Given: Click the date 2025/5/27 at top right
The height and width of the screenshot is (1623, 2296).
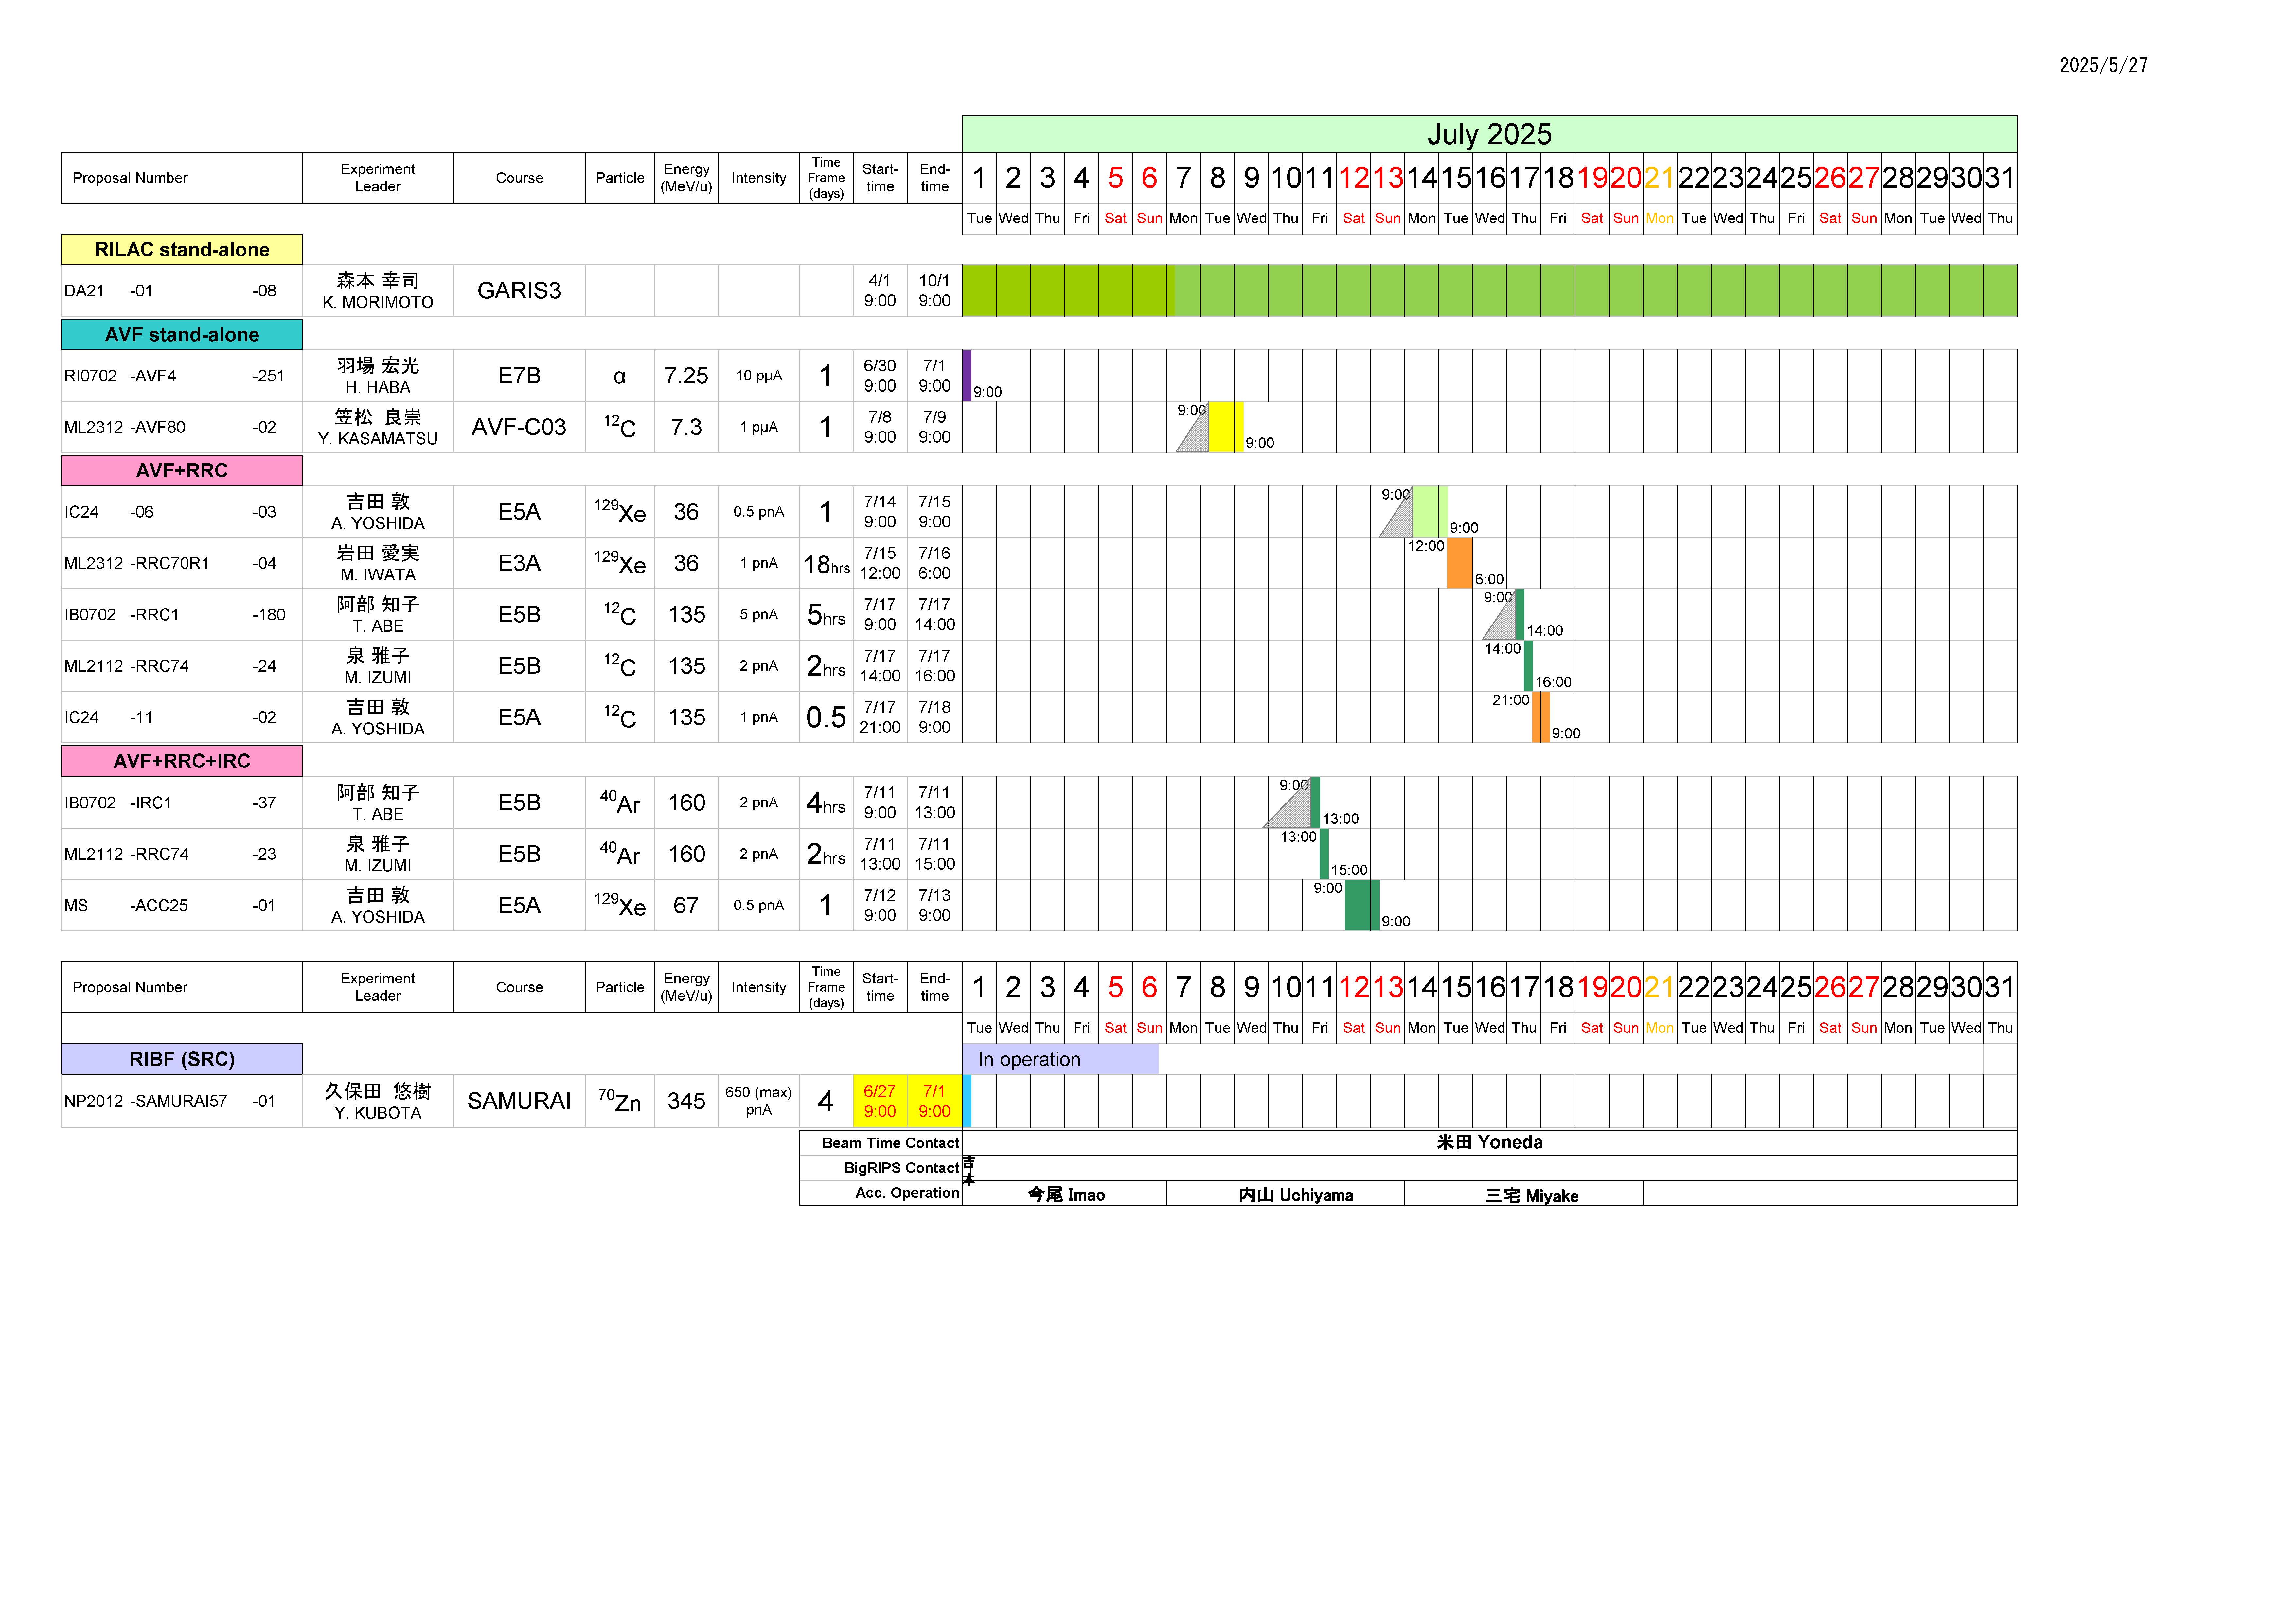Looking at the screenshot, I should tap(2103, 65).
